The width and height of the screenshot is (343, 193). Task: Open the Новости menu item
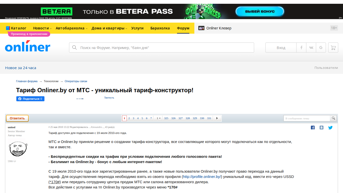point(41,28)
